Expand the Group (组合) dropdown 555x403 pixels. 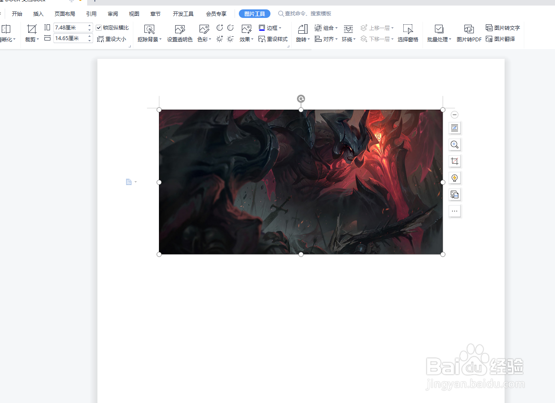[336, 28]
